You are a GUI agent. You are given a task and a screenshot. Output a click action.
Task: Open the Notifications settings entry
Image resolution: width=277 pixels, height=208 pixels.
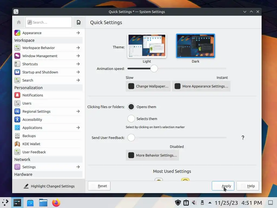pyautogui.click(x=47, y=95)
